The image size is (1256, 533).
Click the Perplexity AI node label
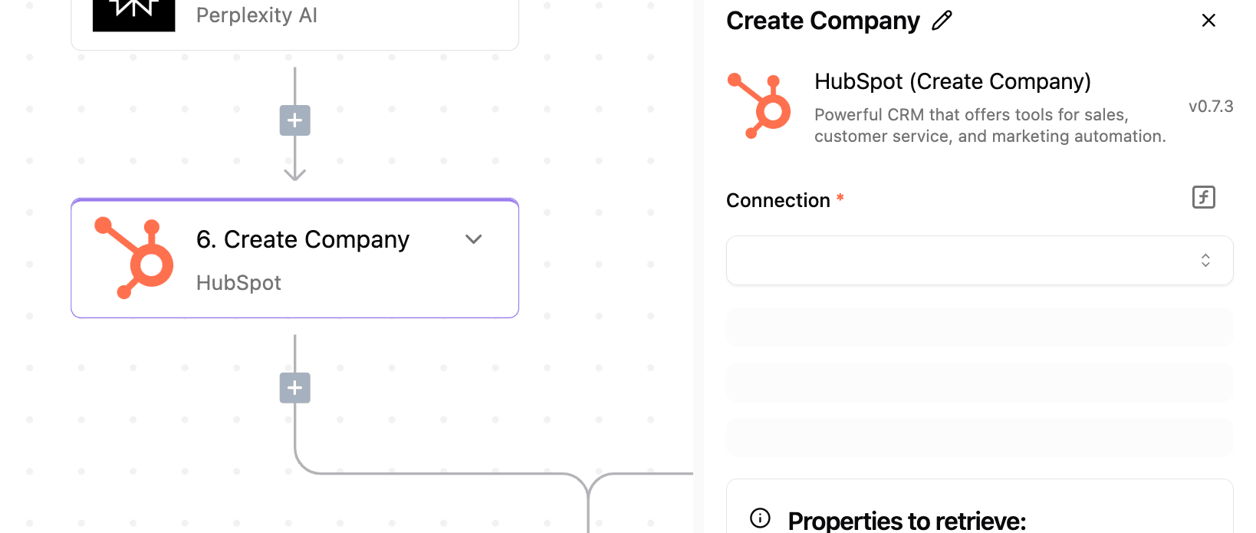point(257,15)
